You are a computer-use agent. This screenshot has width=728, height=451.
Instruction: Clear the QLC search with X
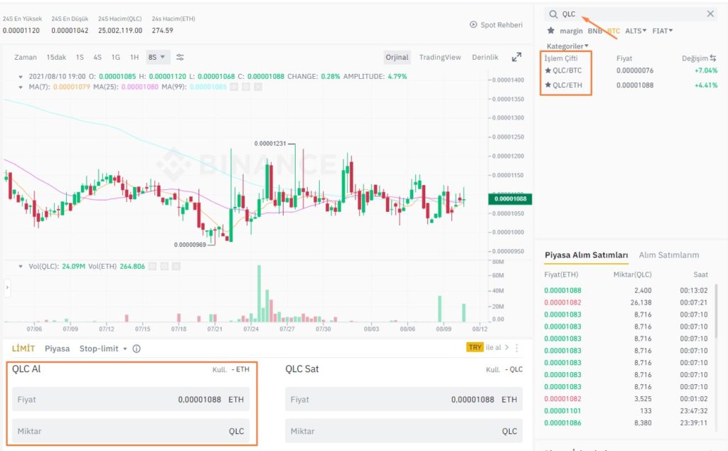pos(710,14)
